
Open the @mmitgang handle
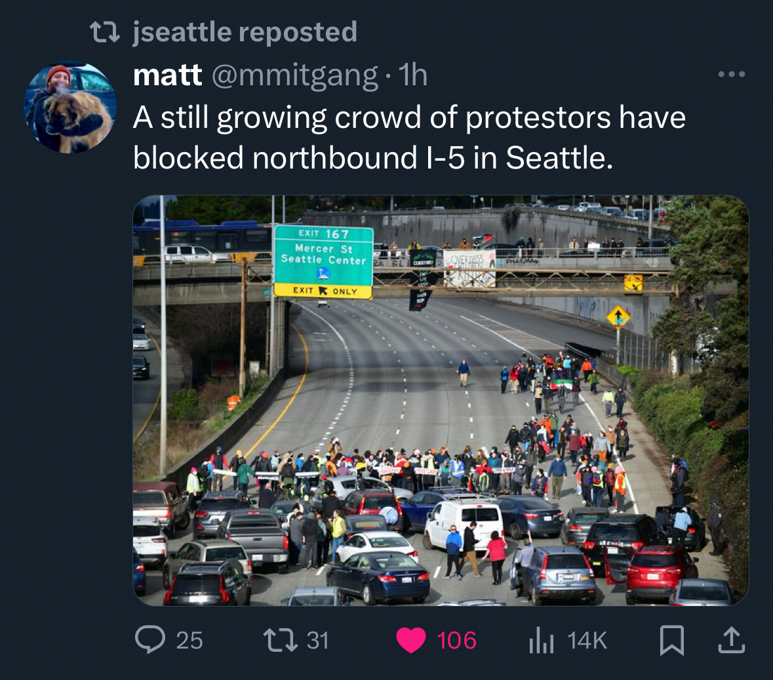point(294,76)
